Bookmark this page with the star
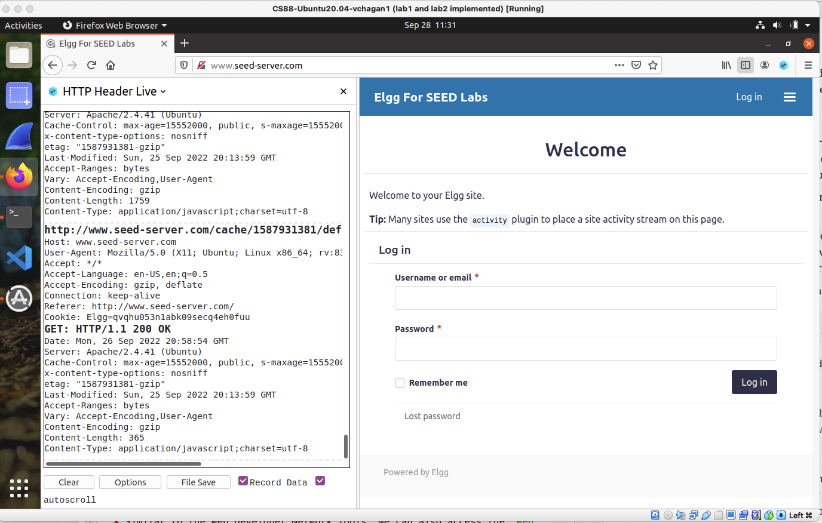Image resolution: width=822 pixels, height=523 pixels. (653, 65)
